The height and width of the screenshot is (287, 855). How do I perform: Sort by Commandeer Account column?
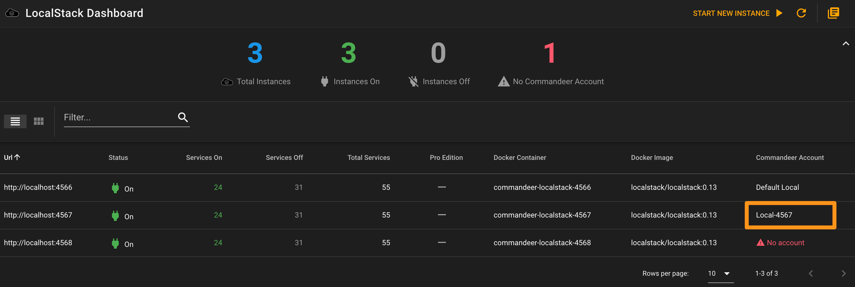click(x=790, y=158)
